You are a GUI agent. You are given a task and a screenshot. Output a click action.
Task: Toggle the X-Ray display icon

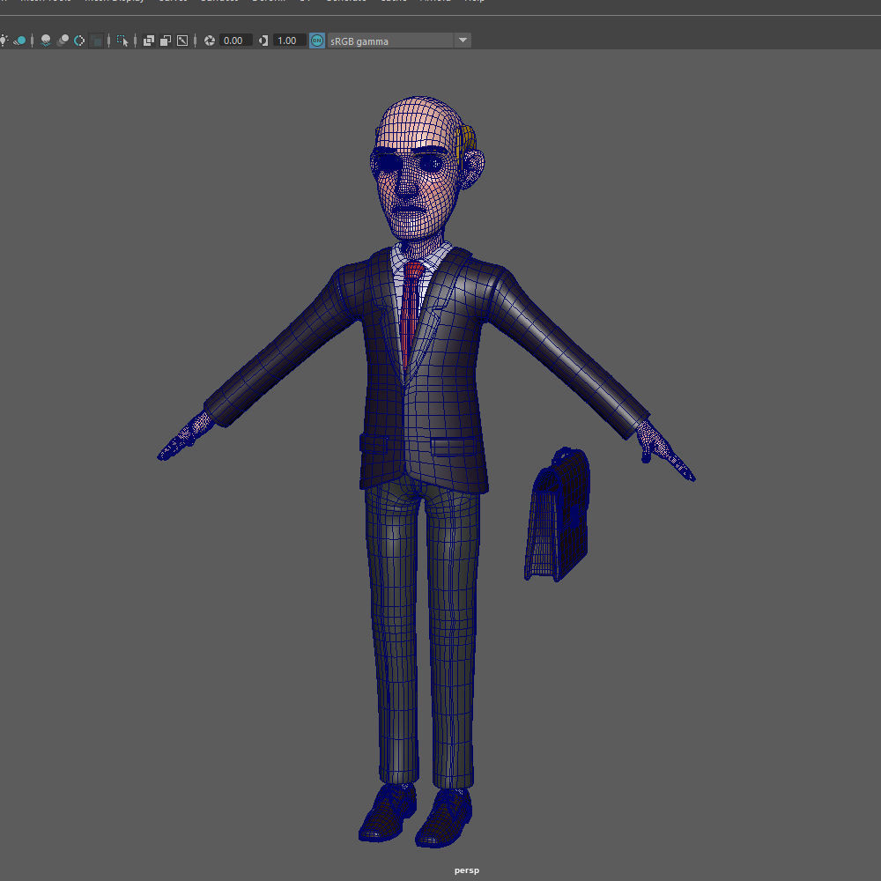point(149,41)
